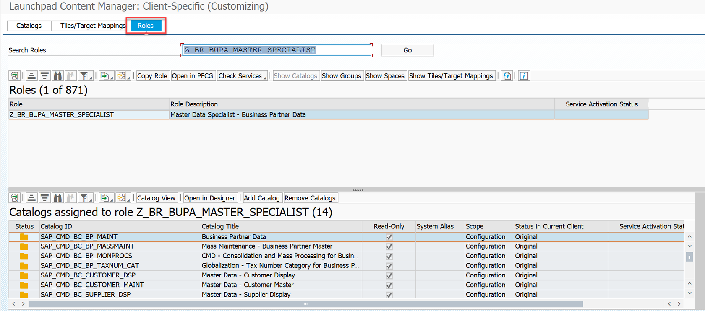The image size is (705, 311).
Task: Switch to the Catalogs tab
Action: (x=29, y=26)
